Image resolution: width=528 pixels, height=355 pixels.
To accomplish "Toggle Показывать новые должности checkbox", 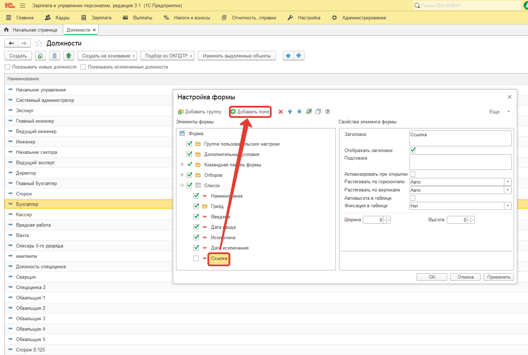I will tap(8, 67).
